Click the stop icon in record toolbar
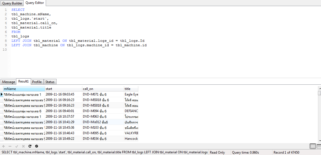321x155 pixels. click(37, 146)
